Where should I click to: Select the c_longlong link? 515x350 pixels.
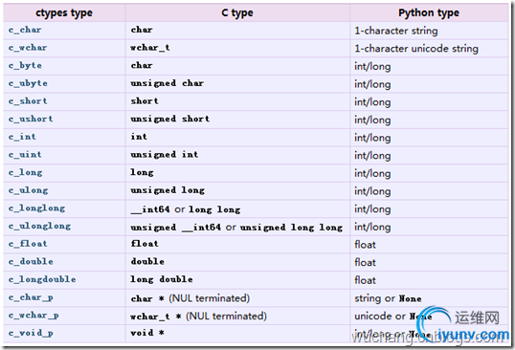pos(36,208)
